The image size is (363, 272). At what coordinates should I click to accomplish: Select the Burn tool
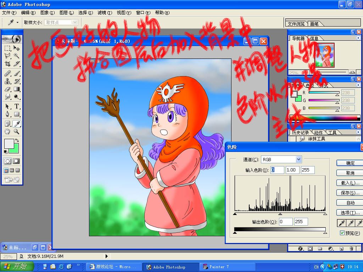click(x=16, y=97)
